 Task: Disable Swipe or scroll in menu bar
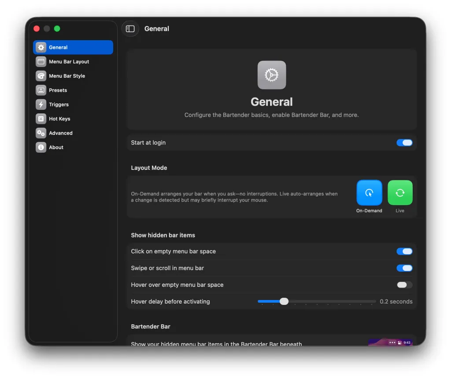click(x=404, y=268)
